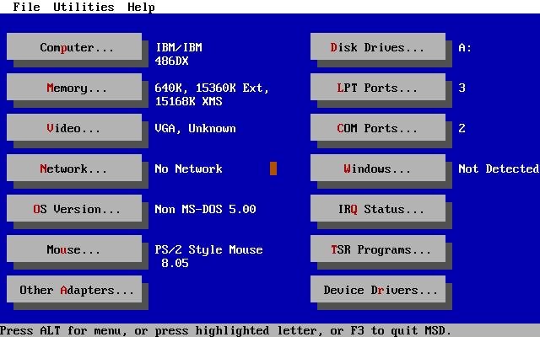Screen dimensions: 540x337
Task: Open the Memory... details
Action: [x=74, y=88]
